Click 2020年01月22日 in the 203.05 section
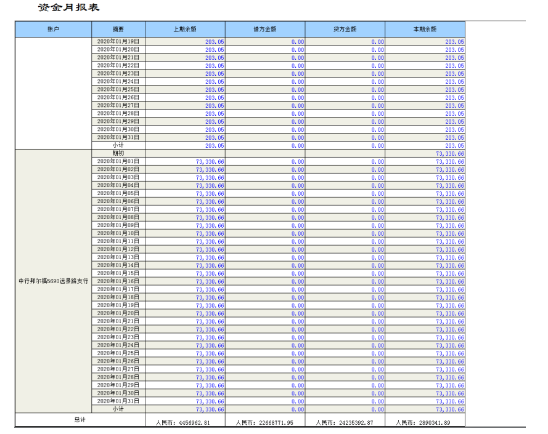 pyautogui.click(x=118, y=65)
